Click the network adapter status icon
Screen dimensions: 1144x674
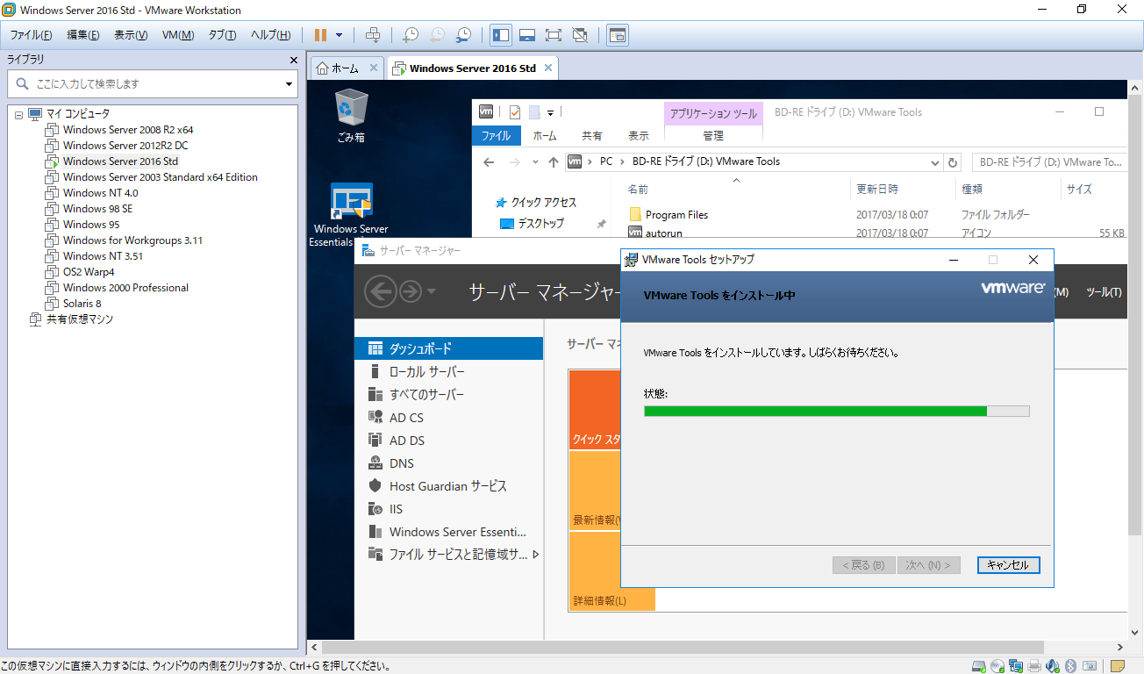click(x=1016, y=666)
